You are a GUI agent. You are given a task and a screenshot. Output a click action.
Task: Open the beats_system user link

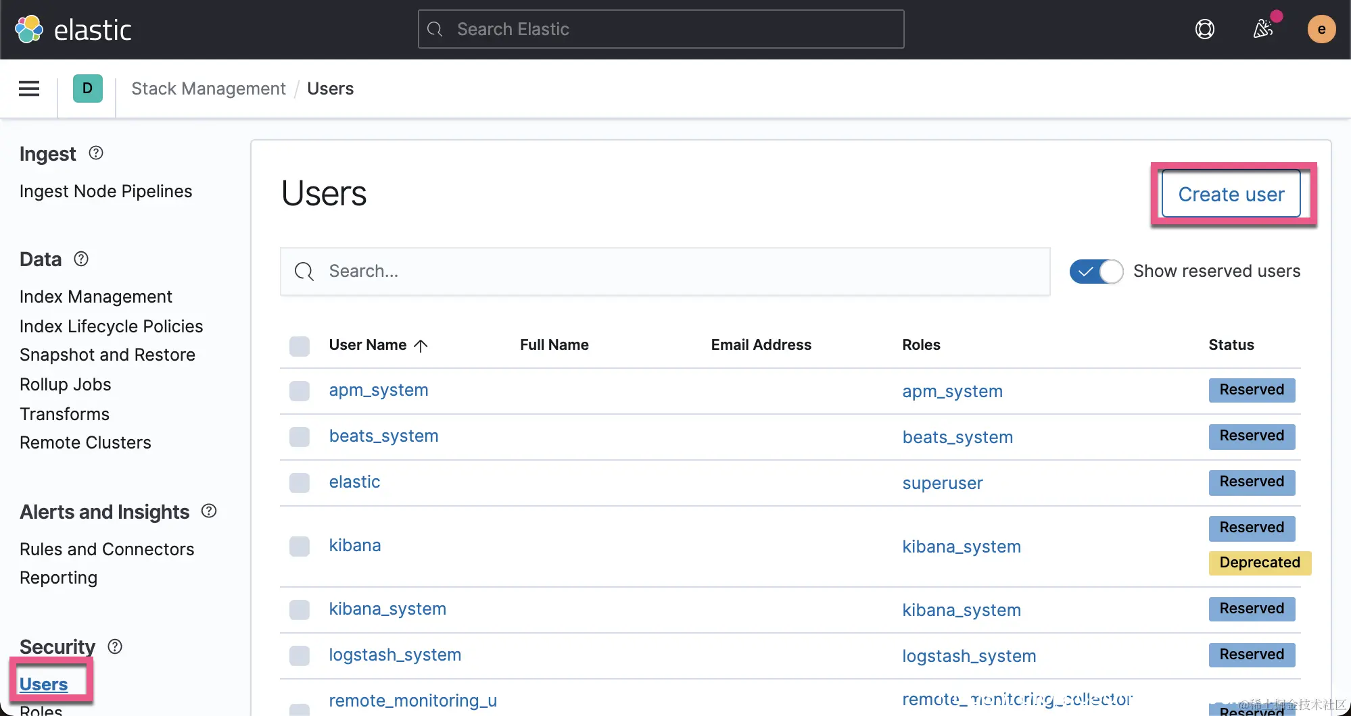point(384,436)
